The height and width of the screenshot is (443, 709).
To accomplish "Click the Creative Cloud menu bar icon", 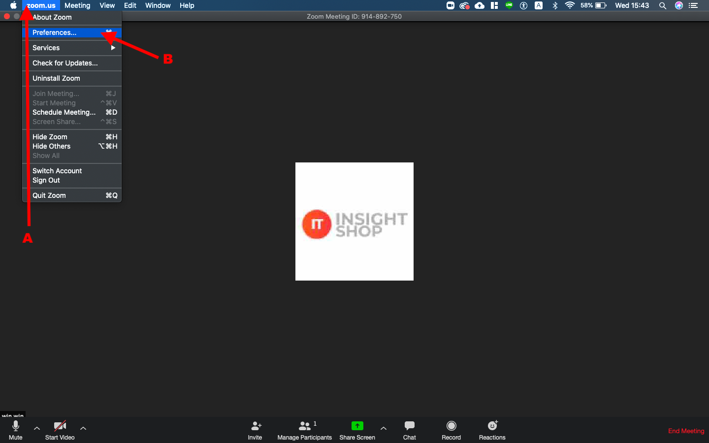I will [464, 5].
